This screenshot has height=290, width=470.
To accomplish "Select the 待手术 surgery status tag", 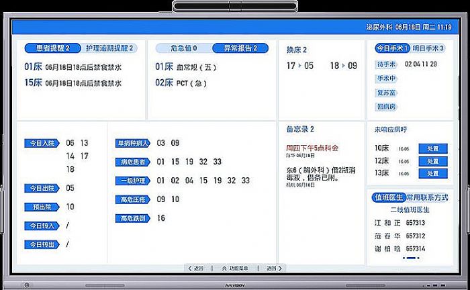I will (386, 64).
